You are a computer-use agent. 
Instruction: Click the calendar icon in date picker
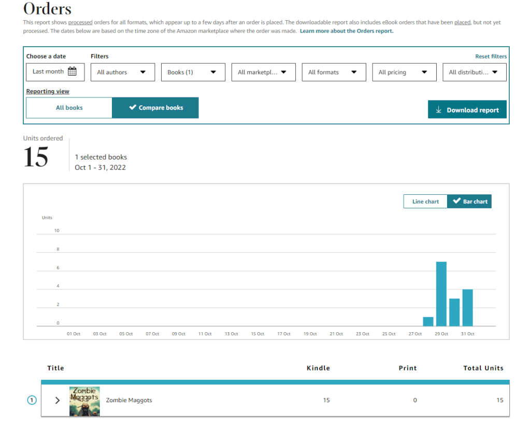coord(72,72)
